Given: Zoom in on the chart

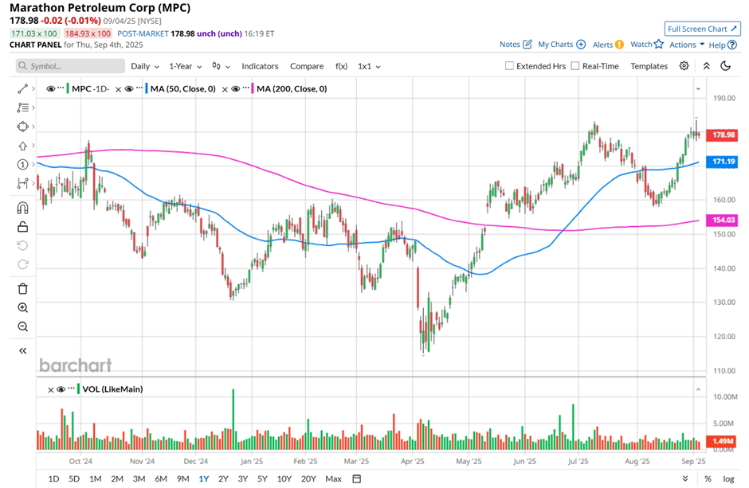Looking at the screenshot, I should point(22,307).
